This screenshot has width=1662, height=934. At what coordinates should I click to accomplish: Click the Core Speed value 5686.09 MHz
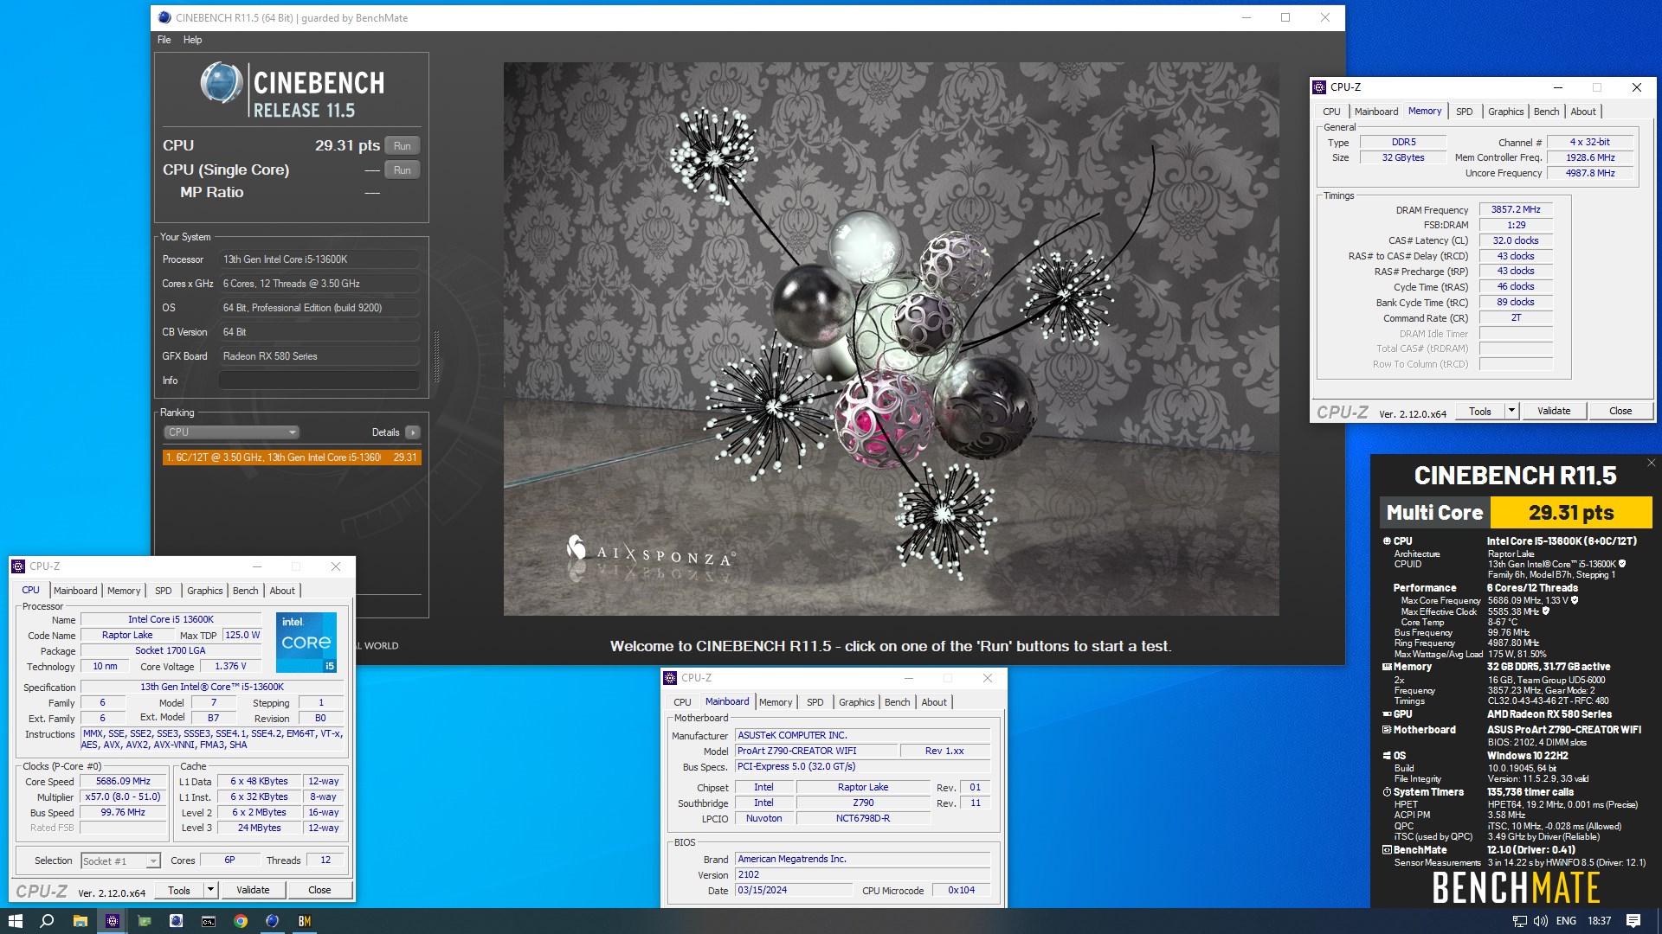tap(124, 781)
